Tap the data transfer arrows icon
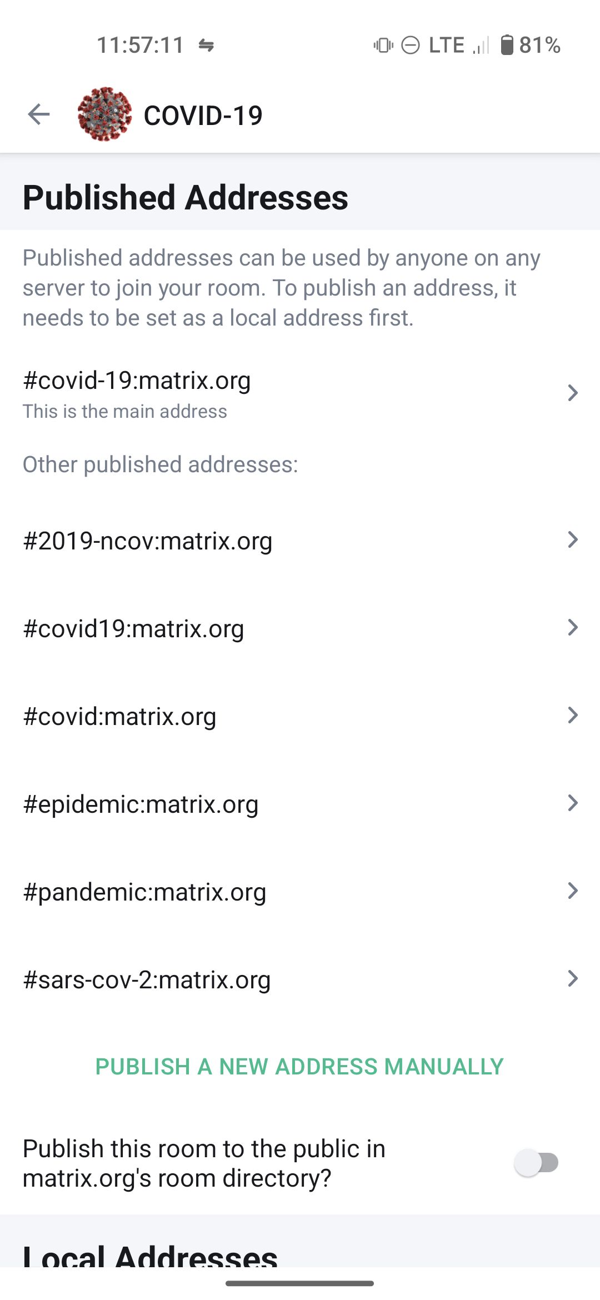 207,45
